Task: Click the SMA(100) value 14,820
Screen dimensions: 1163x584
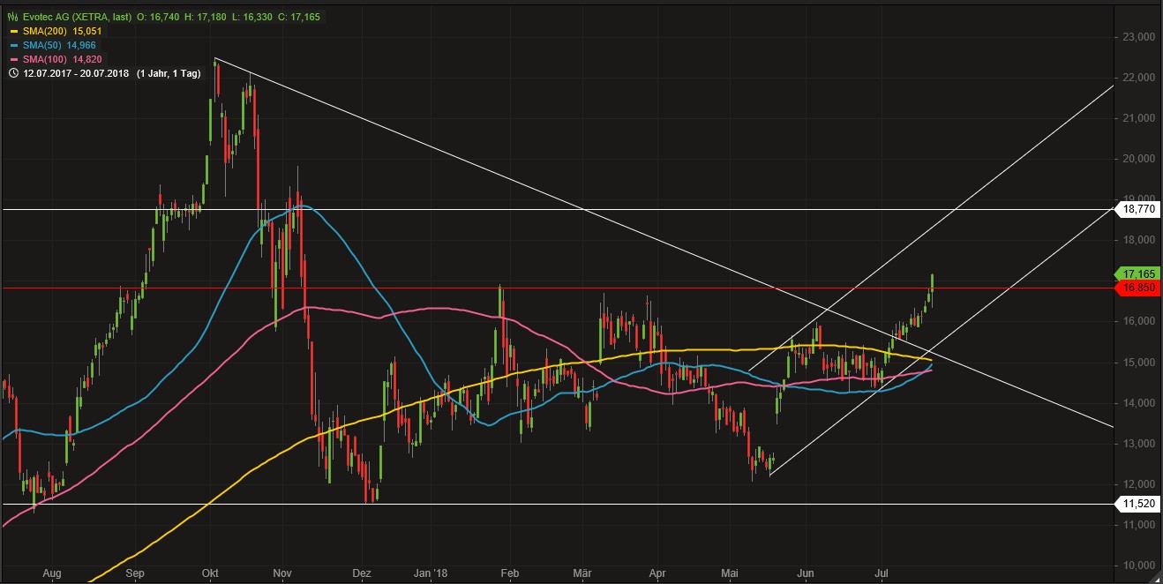Action: pos(87,58)
